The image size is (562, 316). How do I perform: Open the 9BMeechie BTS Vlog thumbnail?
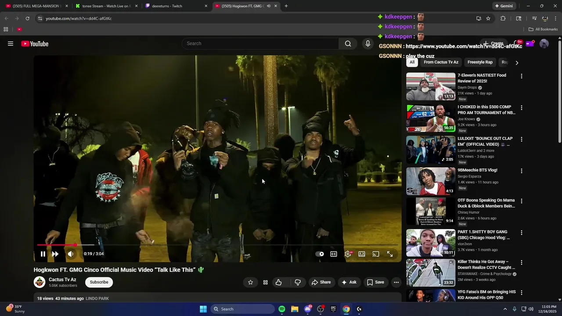431,181
